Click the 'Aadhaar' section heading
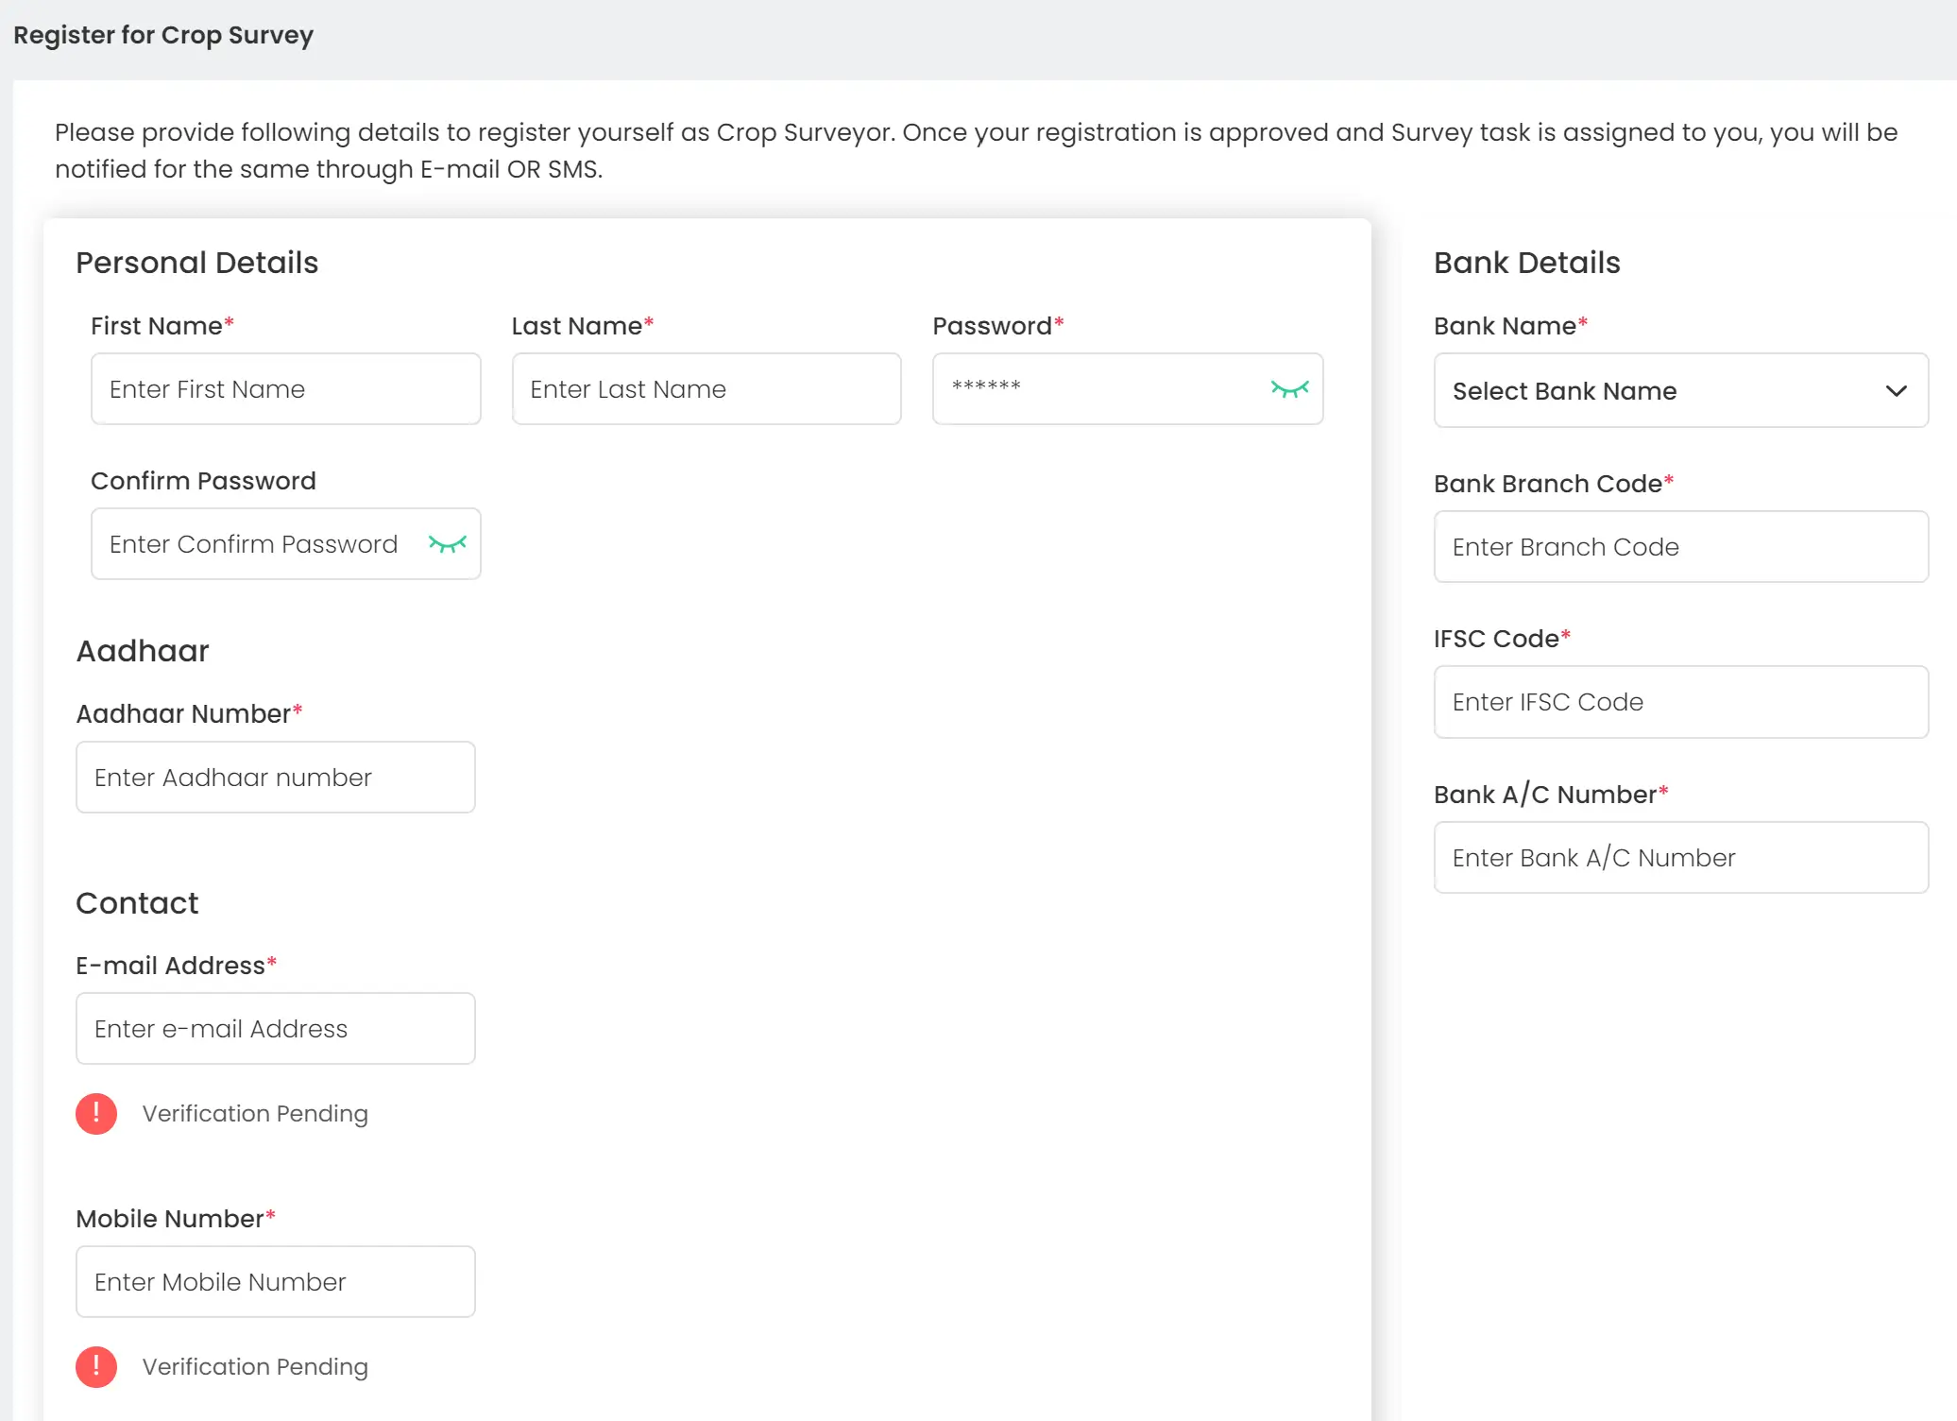 [x=143, y=651]
